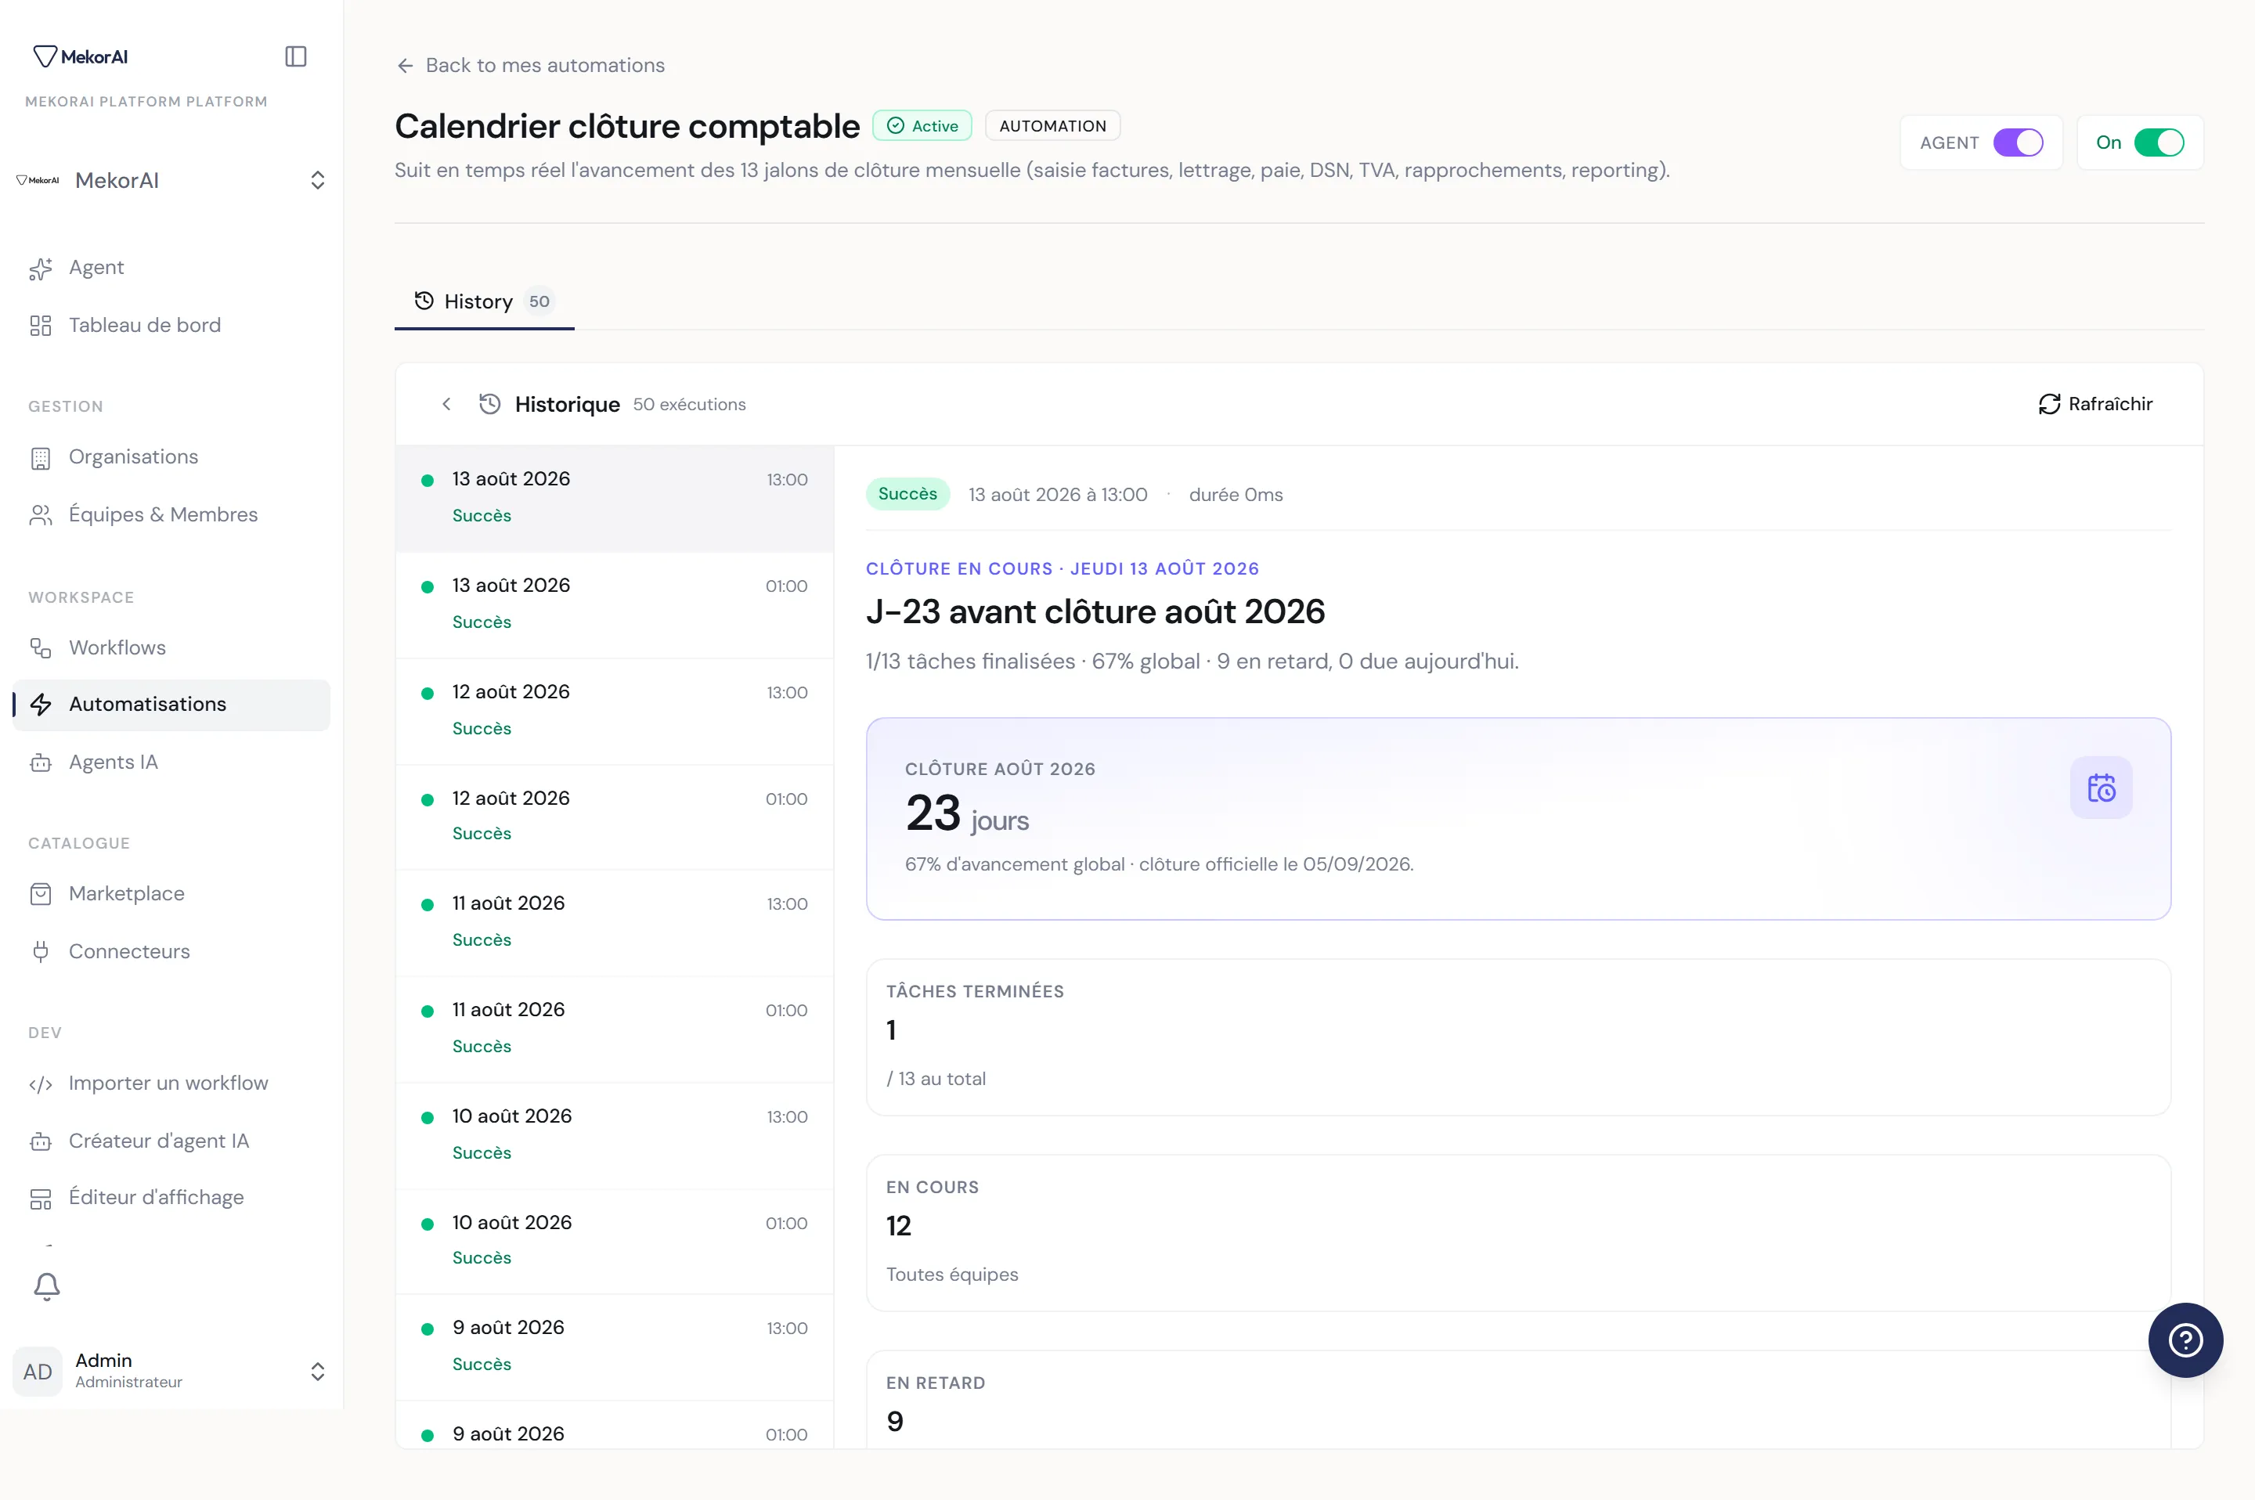The width and height of the screenshot is (2255, 1500).
Task: Go to Workflows menu item
Action: click(172, 647)
